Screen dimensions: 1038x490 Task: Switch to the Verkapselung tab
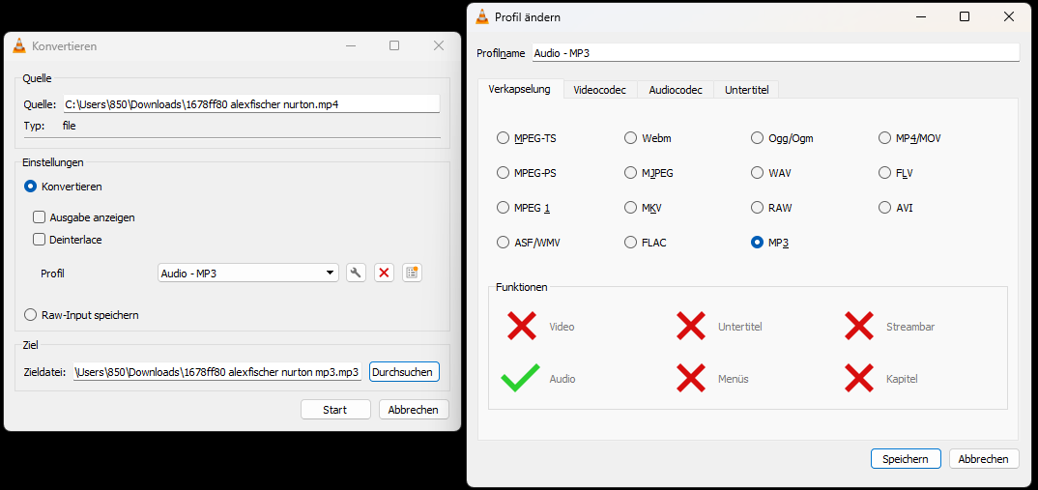point(520,89)
